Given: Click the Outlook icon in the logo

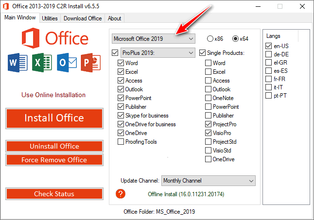Looking at the screenshot, I should [67, 63].
